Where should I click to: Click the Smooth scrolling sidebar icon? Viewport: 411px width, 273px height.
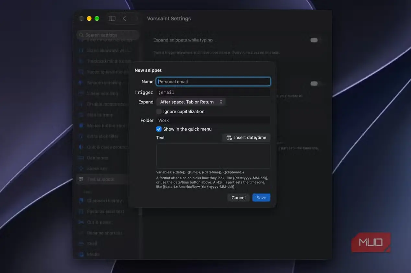(81, 83)
